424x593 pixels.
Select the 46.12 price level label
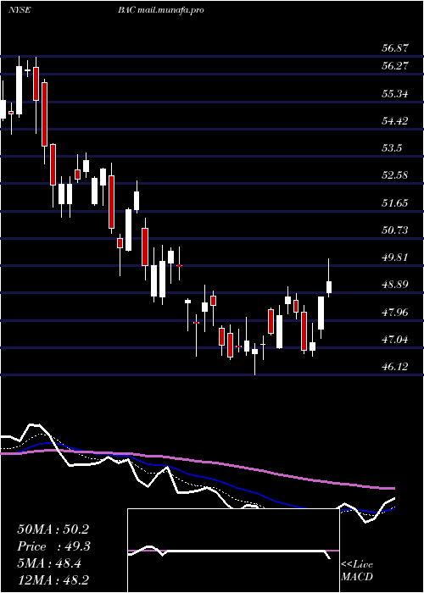(x=394, y=367)
